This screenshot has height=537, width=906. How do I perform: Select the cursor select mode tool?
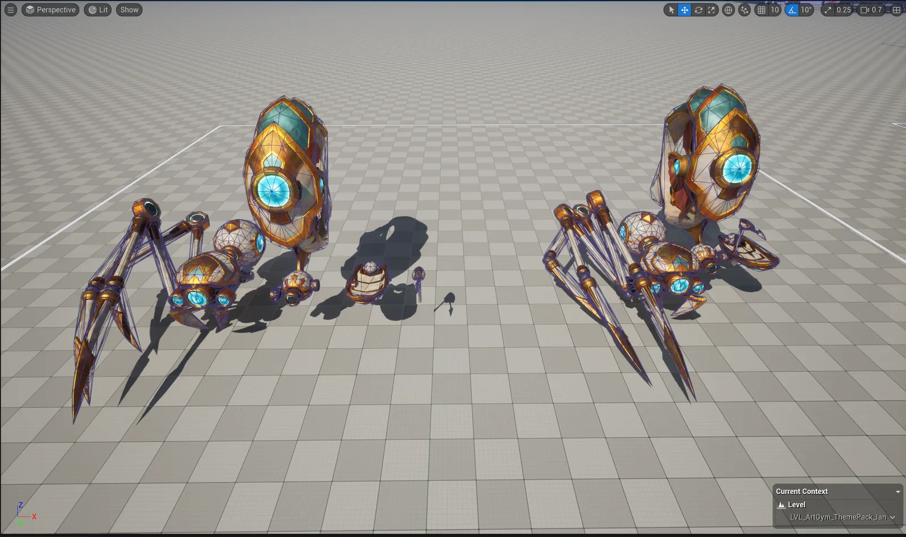pos(671,10)
